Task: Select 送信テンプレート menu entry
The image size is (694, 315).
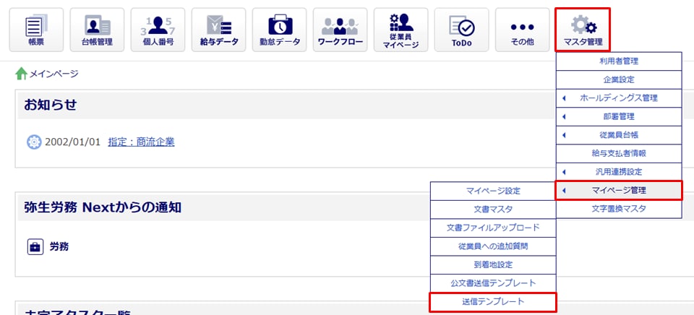Action: click(493, 301)
